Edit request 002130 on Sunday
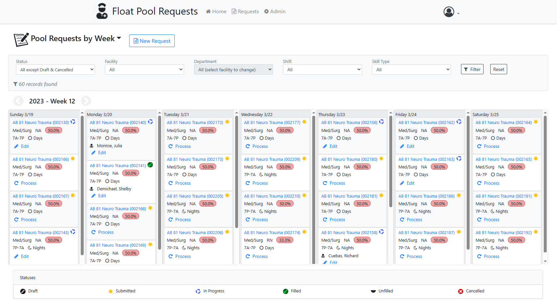The width and height of the screenshot is (557, 306). pos(22,146)
